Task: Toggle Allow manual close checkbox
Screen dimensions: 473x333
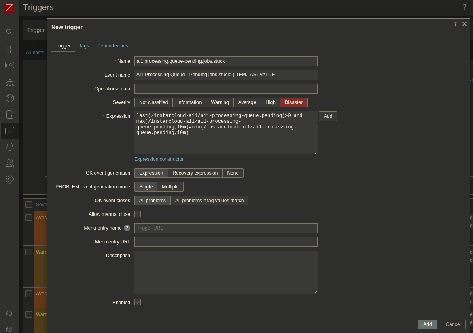Action: point(138,214)
